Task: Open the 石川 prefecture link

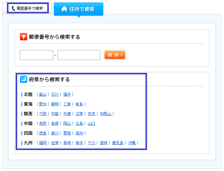Action: [55, 94]
